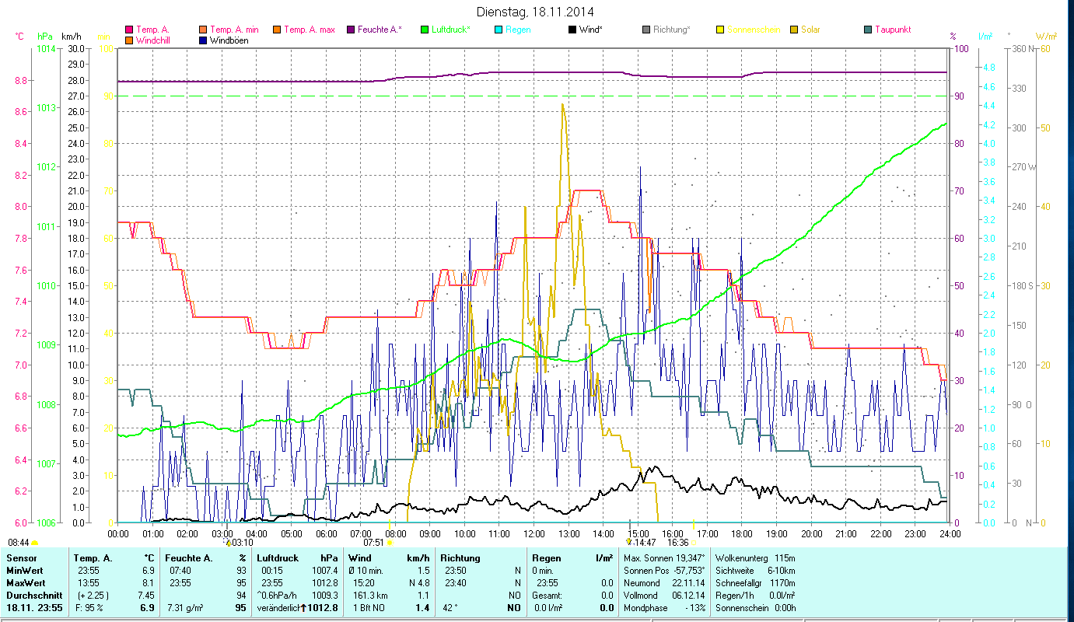Click the green Luftdruck* legend square
This screenshot has width=1074, height=622.
[425, 30]
